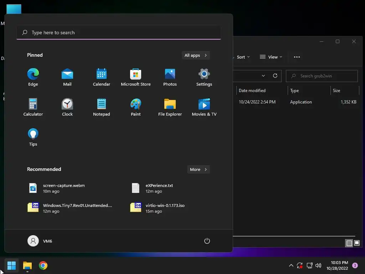Open the View dropdown in File Explorer
The image size is (365, 274).
[x=271, y=57]
